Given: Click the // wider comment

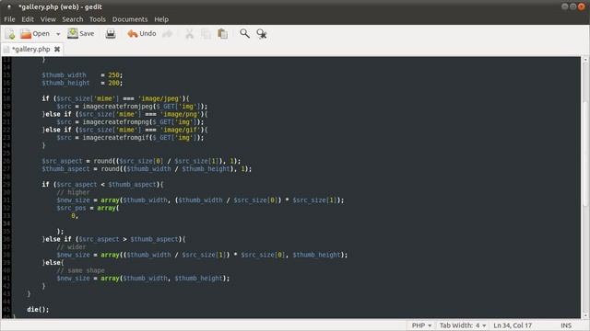Looking at the screenshot, I should (71, 247).
